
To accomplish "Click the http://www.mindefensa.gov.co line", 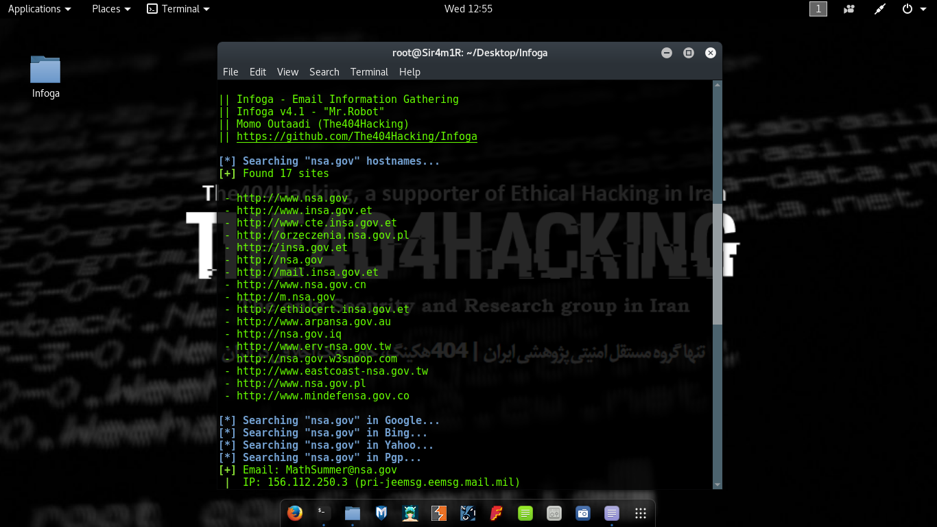I will coord(323,396).
